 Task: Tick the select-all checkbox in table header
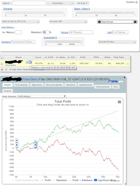(x=2, y=58)
